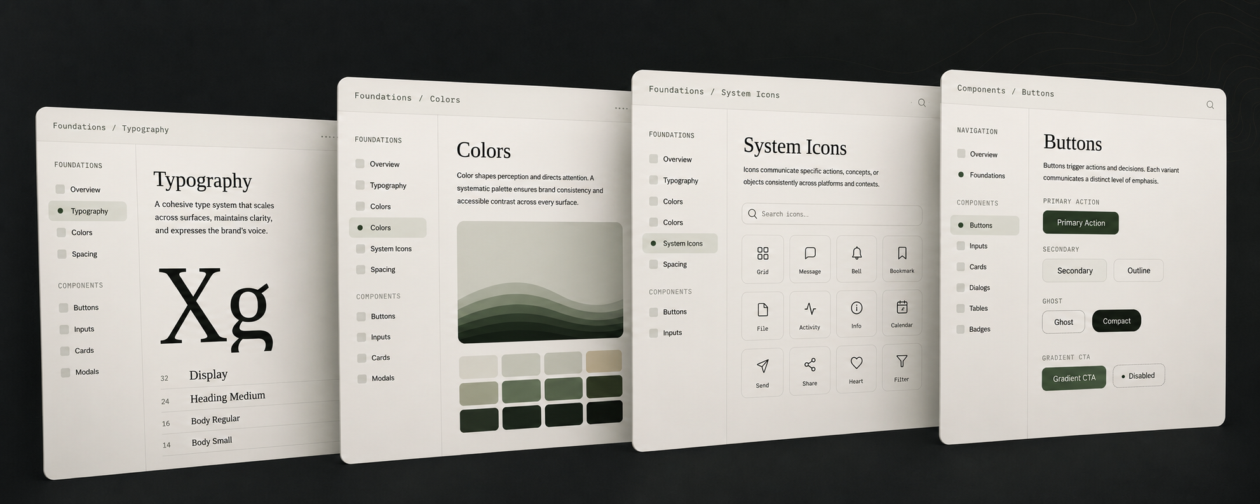Viewport: 1260px width, 504px height.
Task: Select the Activity icon tile
Action: click(x=810, y=314)
